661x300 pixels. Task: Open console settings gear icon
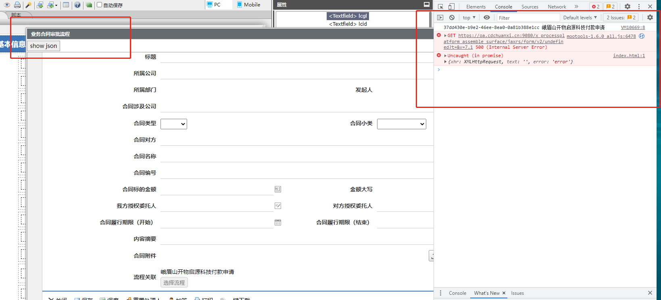[x=650, y=18]
